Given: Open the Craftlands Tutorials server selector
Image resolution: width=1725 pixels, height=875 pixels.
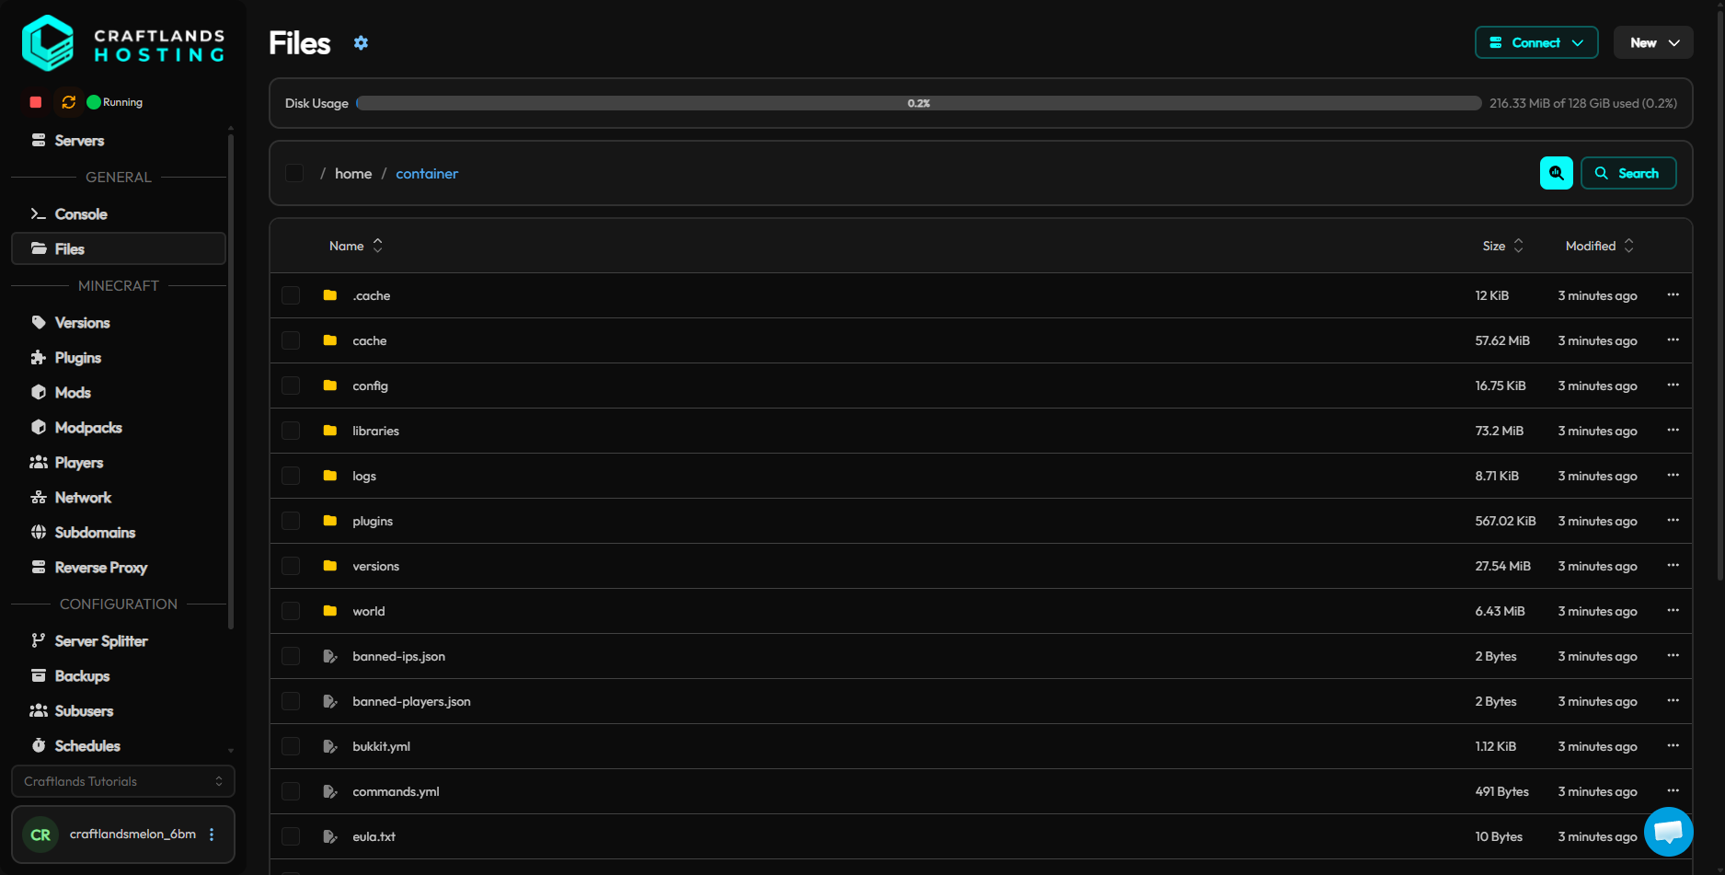Looking at the screenshot, I should click(x=123, y=781).
